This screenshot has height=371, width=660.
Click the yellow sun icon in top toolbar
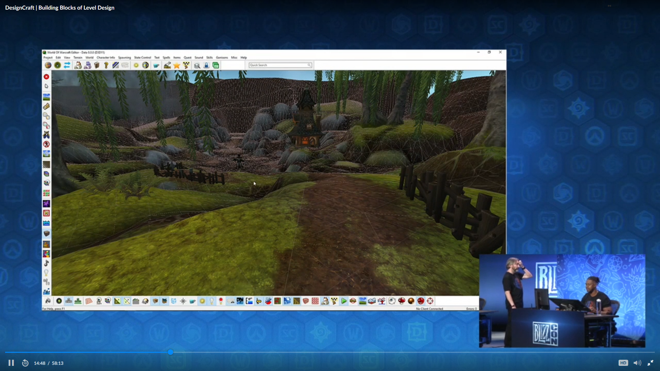click(136, 65)
